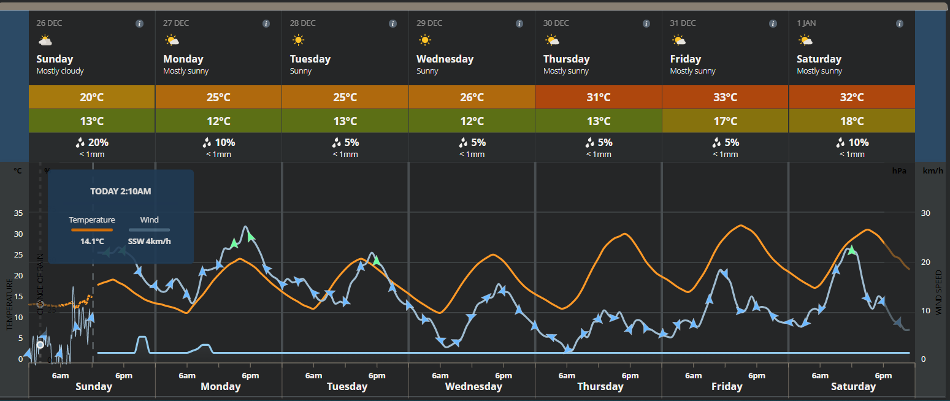Screen dimensions: 950x401
Task: Click the white circle marker on the chart
Action: (x=40, y=345)
